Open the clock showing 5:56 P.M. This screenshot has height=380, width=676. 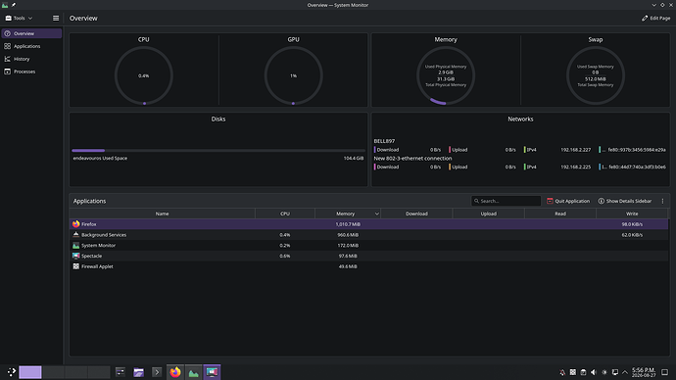[644, 372]
